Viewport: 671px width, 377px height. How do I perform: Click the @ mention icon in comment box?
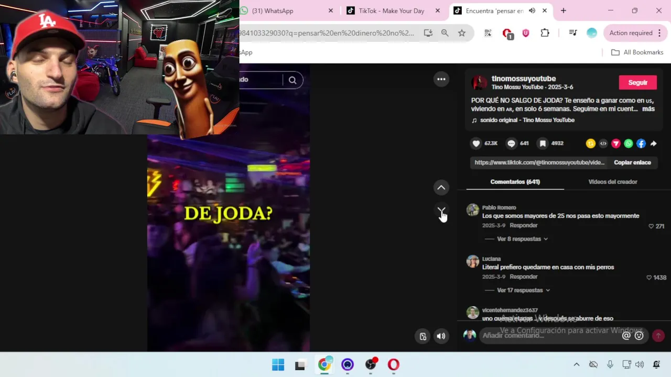click(x=626, y=336)
